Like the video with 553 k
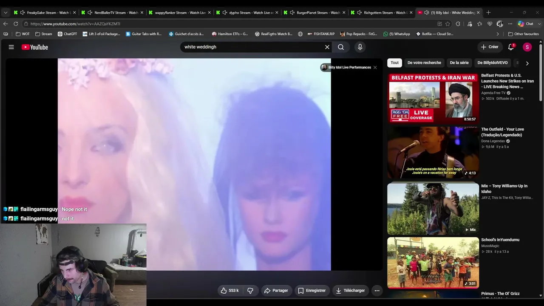544x306 pixels. click(229, 291)
